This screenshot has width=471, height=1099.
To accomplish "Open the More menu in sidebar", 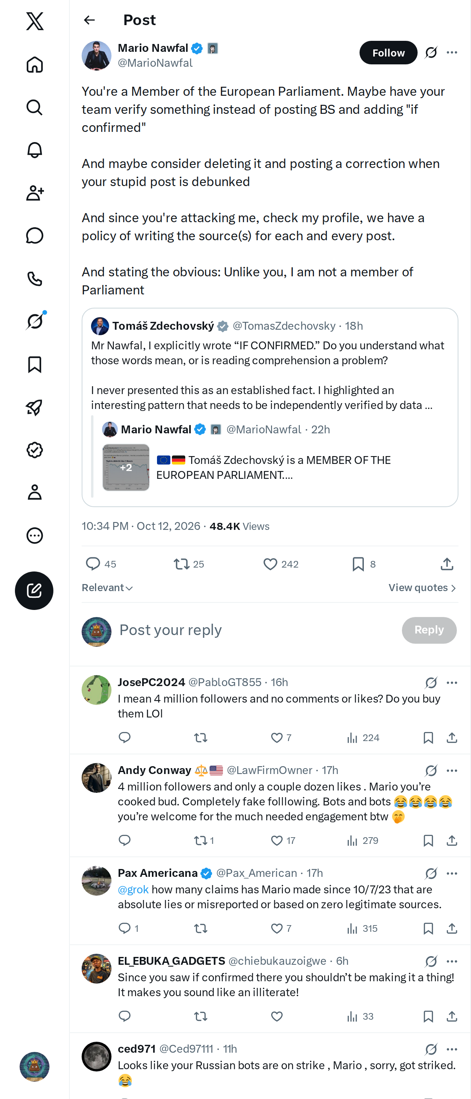I will tap(35, 535).
